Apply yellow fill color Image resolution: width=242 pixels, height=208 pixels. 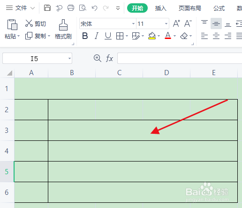(152, 36)
